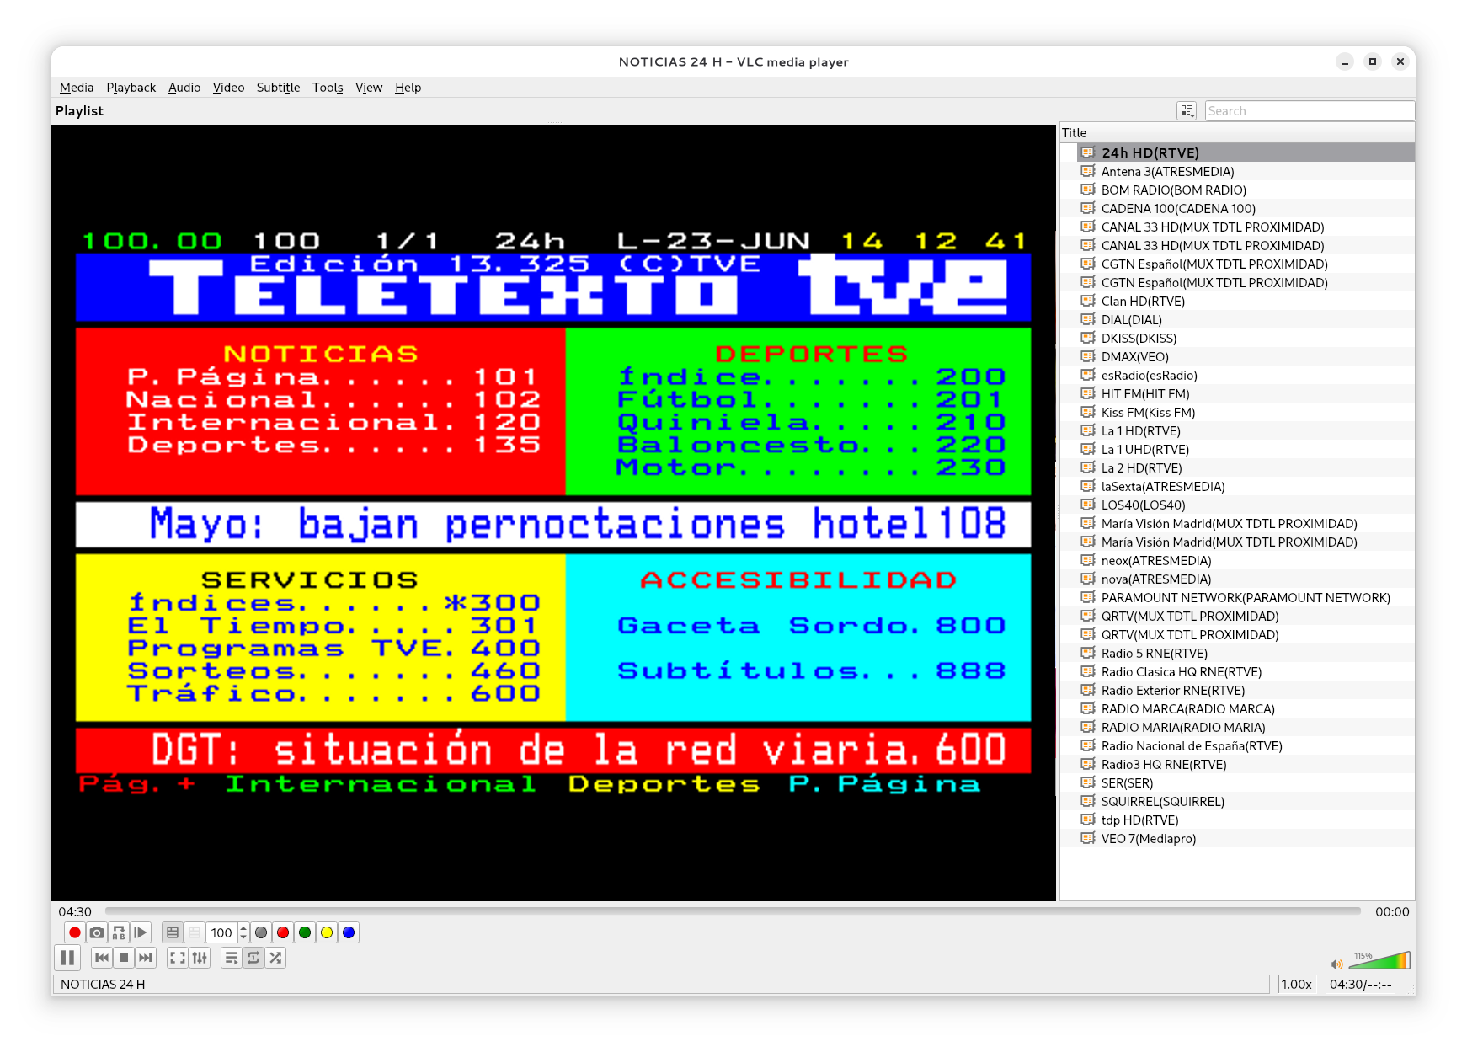Change the playlist view mode icon
This screenshot has height=1052, width=1467.
(x=1187, y=111)
